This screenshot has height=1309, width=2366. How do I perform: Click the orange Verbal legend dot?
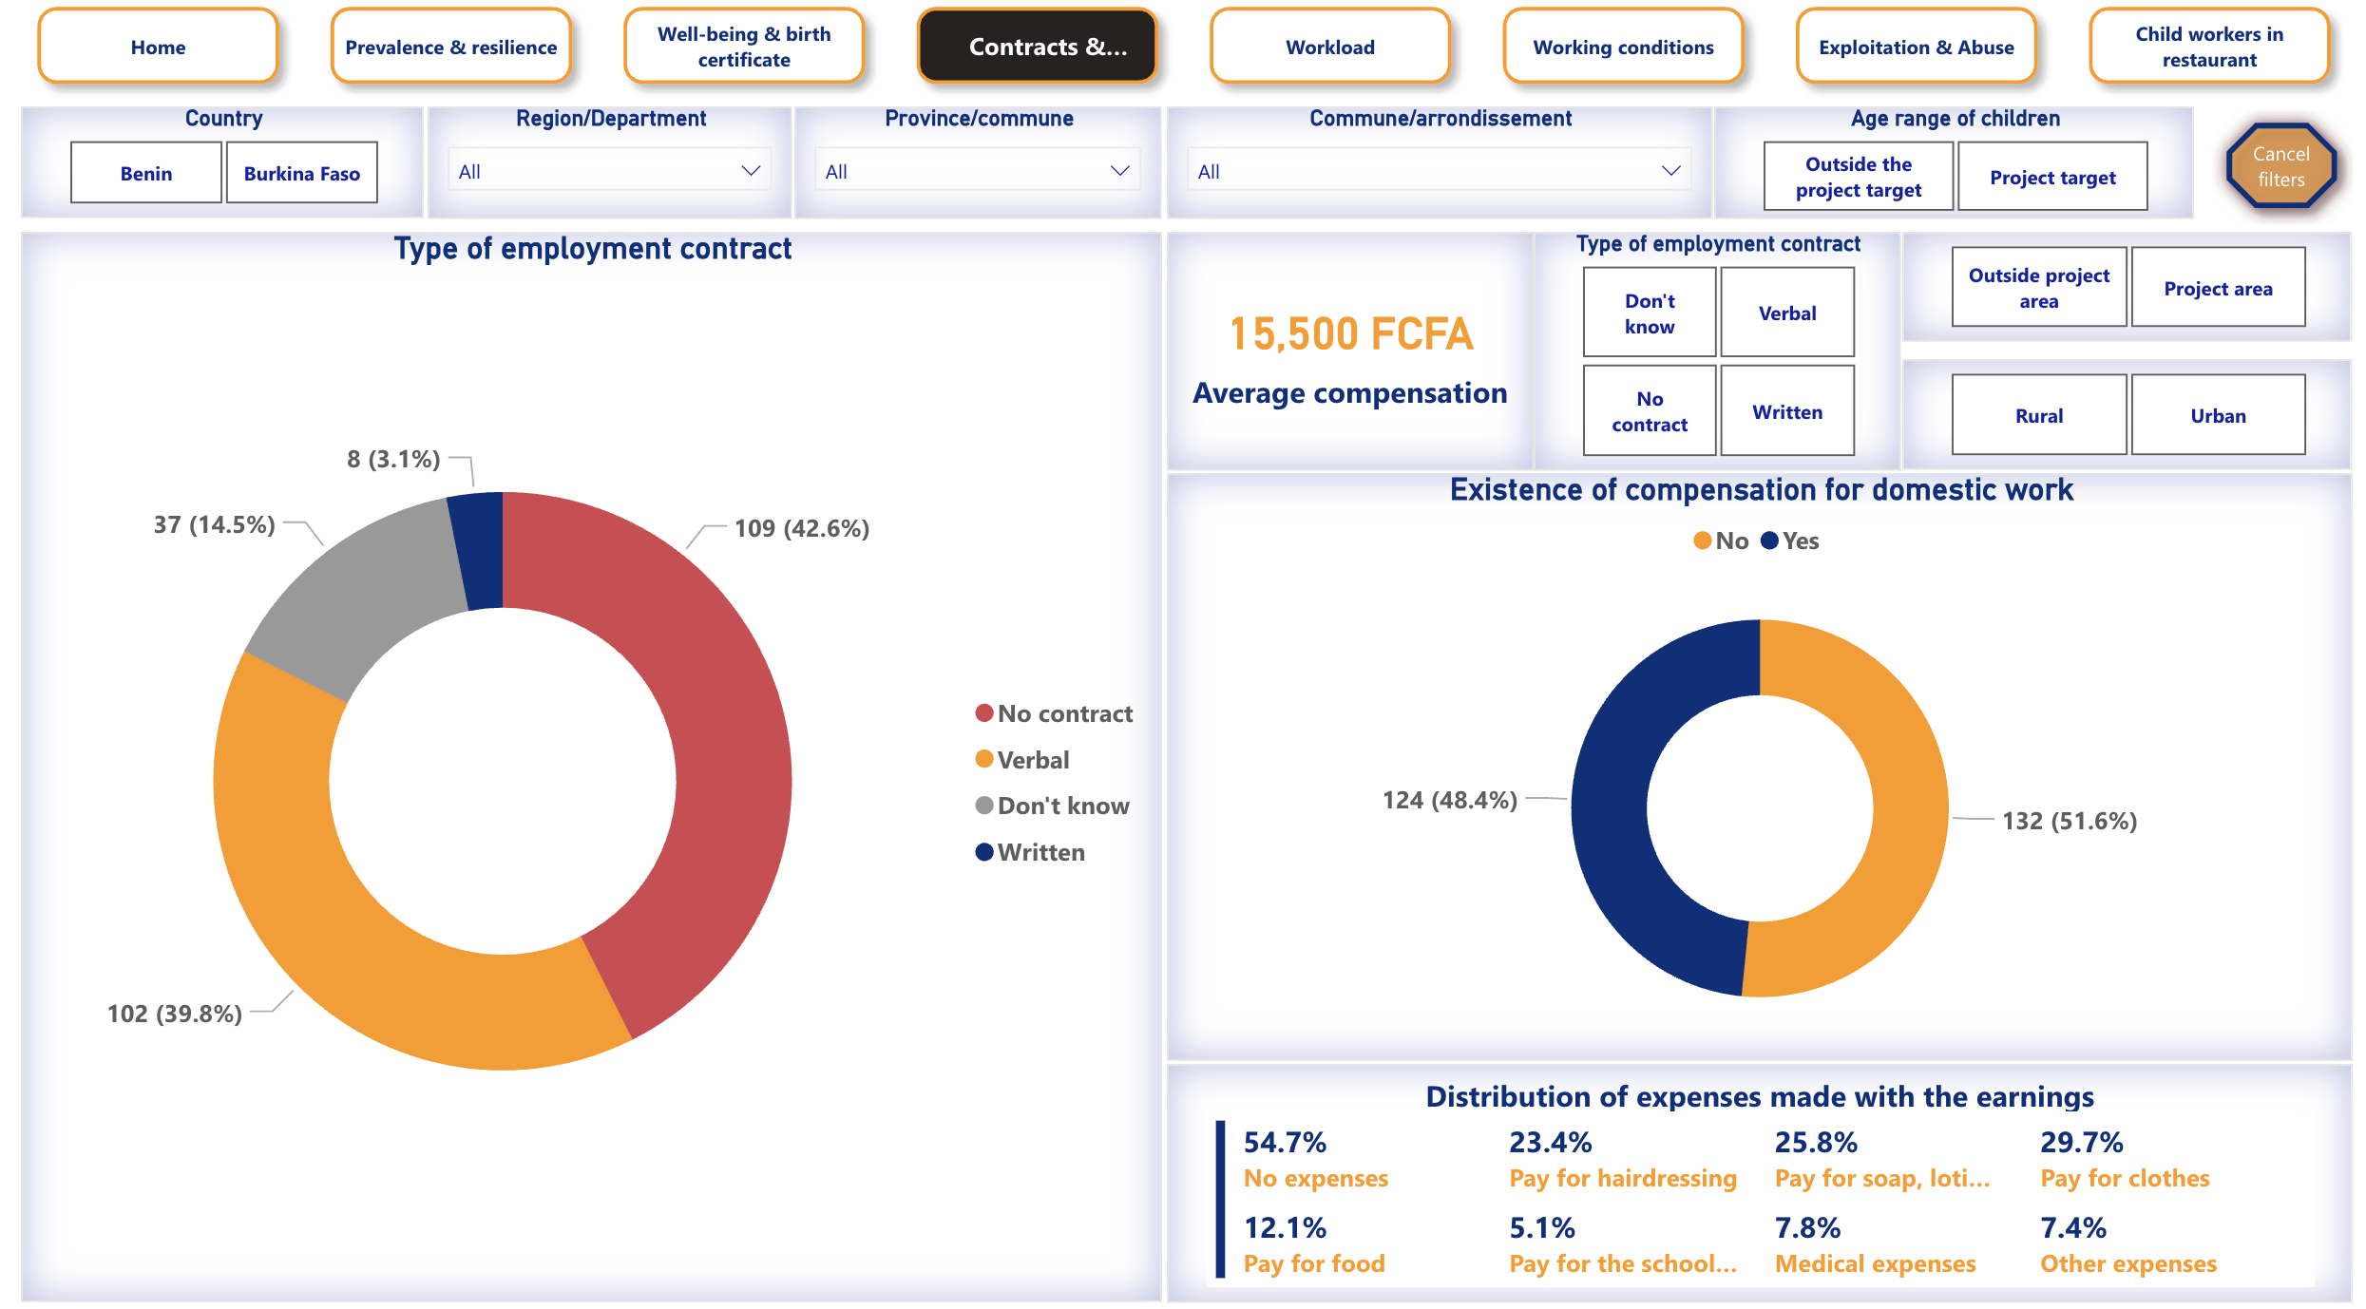tap(984, 759)
